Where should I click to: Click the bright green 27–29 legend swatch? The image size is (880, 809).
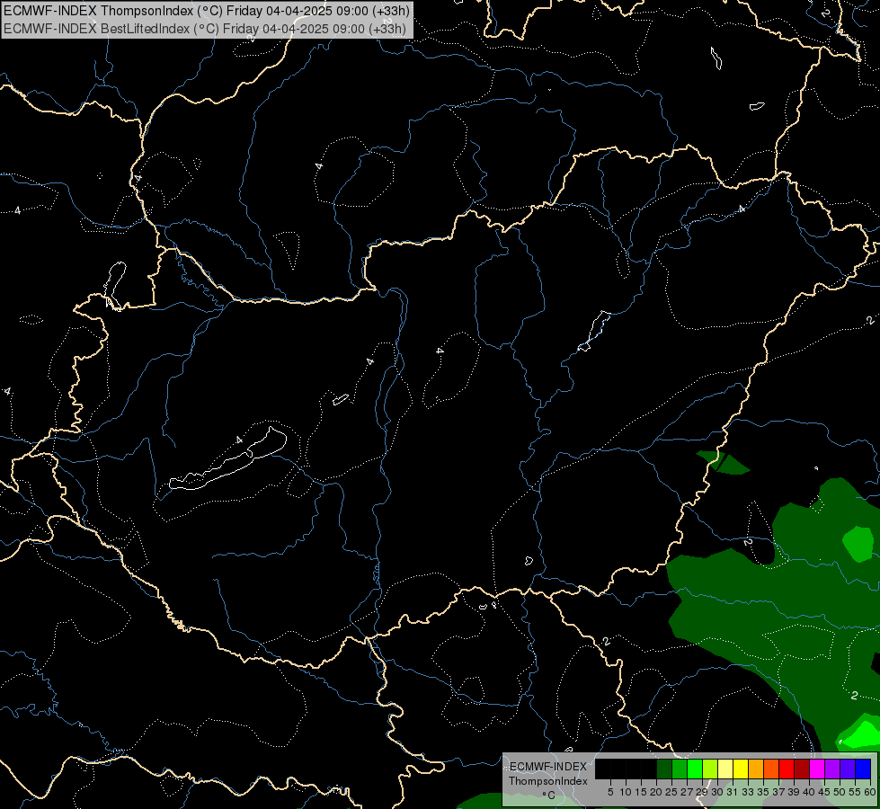coord(695,769)
